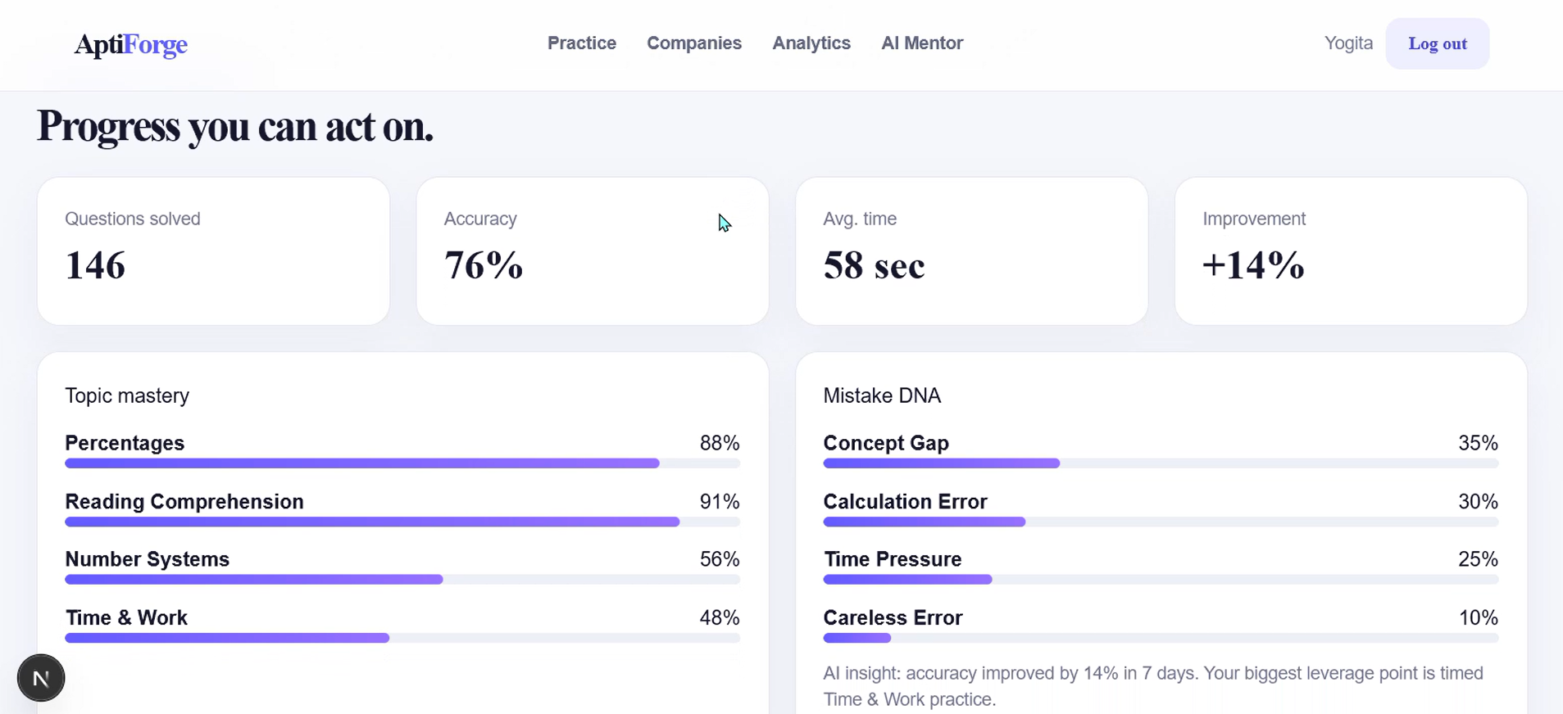This screenshot has height=714, width=1563.
Task: Click the Concept Gap percentage bar
Action: point(1161,463)
